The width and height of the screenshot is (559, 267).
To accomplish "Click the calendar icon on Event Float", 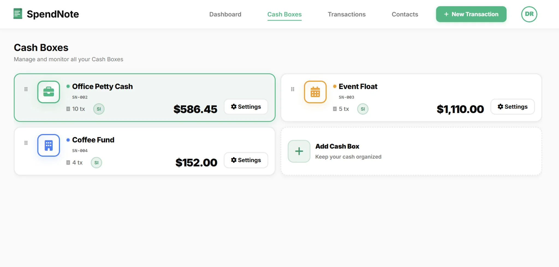I will pos(315,92).
